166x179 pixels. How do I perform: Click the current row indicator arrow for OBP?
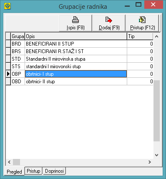[8, 74]
